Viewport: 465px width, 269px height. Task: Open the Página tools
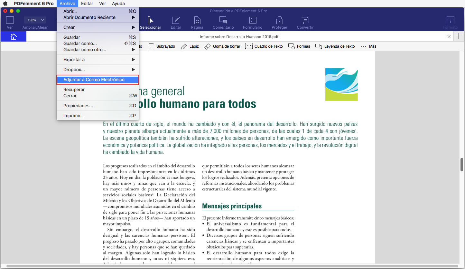(x=197, y=23)
